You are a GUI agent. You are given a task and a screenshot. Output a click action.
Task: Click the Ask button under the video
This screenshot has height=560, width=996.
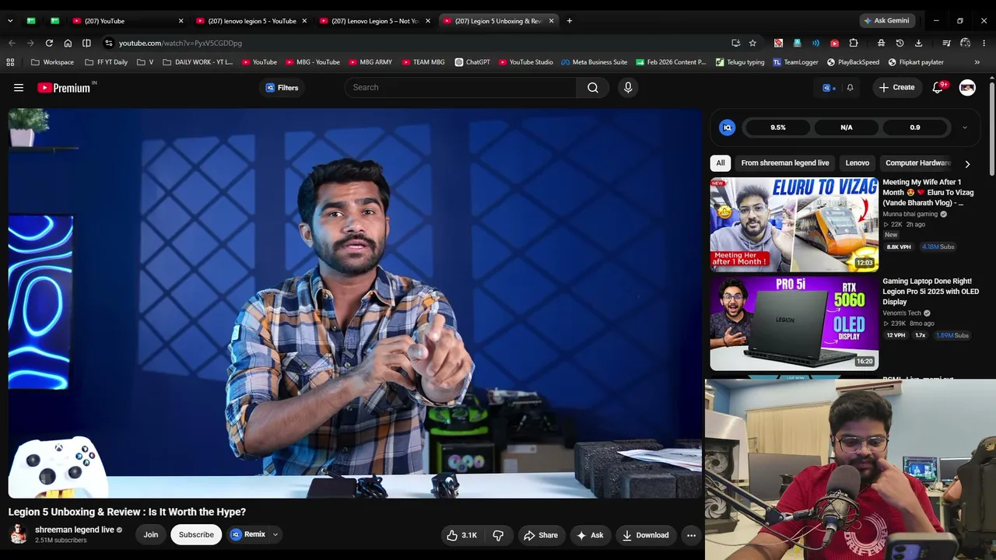[x=589, y=535]
